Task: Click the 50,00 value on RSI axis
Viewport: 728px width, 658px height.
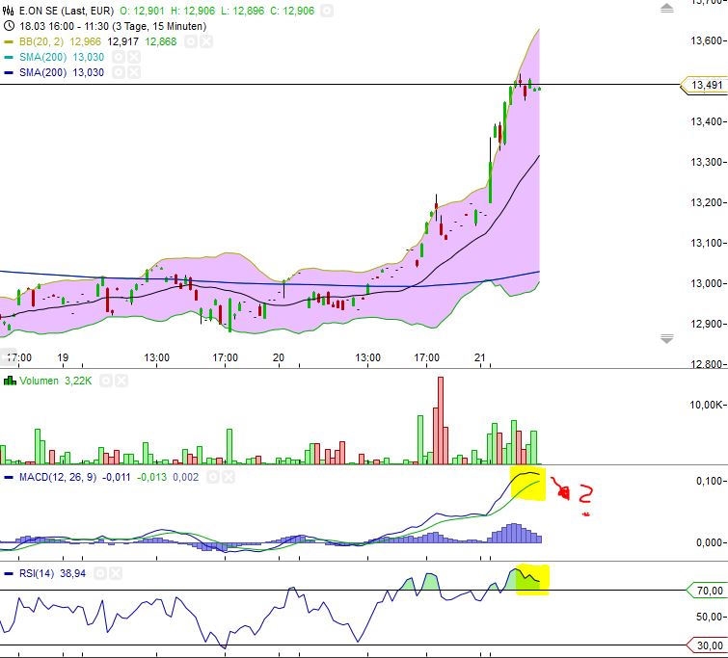Action: (710, 617)
